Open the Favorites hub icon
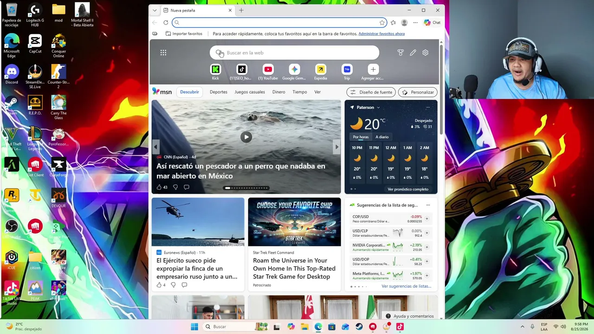594x334 pixels. pyautogui.click(x=393, y=23)
